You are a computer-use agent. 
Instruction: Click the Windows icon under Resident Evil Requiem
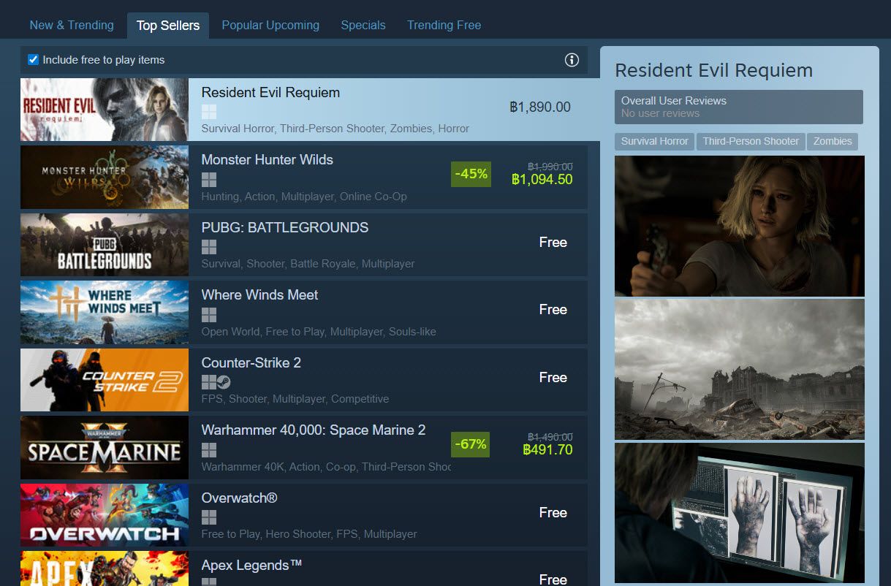(x=209, y=112)
